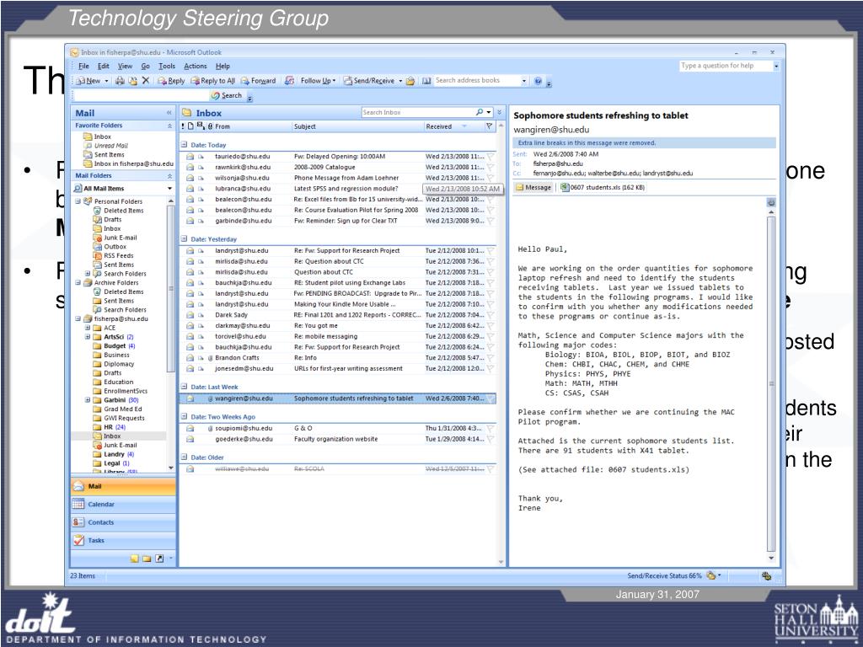Click the flag status column header
863x647 pixels.
coord(489,126)
